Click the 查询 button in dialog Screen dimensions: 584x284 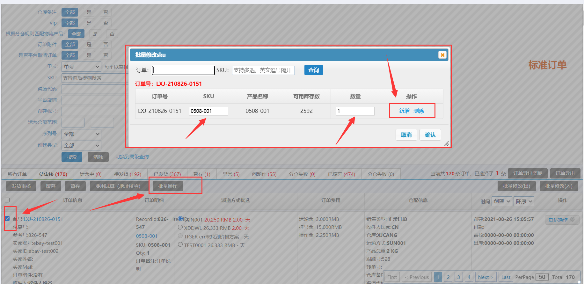point(313,70)
